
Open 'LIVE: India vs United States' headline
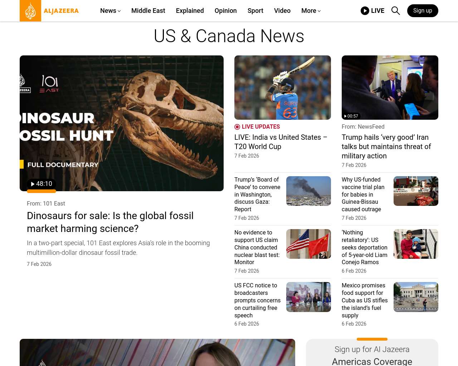click(281, 142)
